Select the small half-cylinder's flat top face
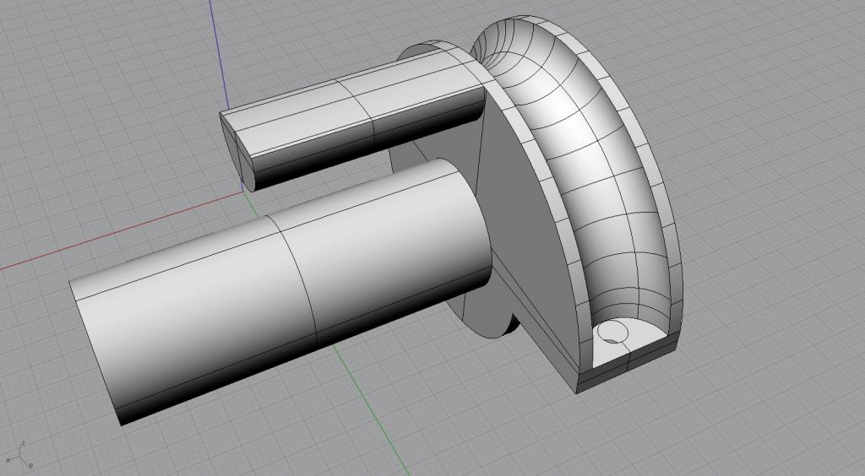 (x=338, y=104)
